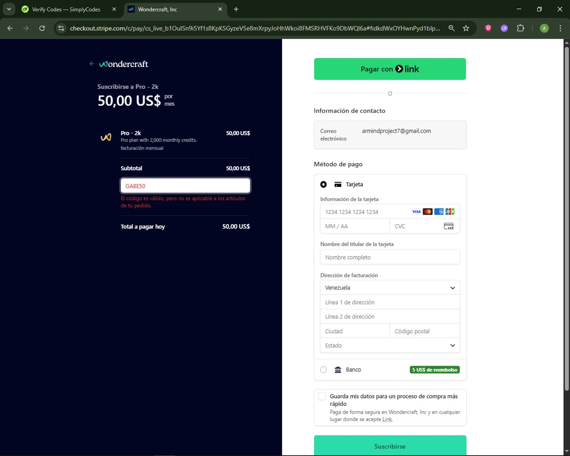The height and width of the screenshot is (456, 570).
Task: Close the Verify Codes SimplyCodes tab
Action: click(114, 9)
